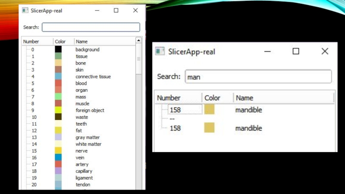Maximize the right SlicerApp-real window
The width and height of the screenshot is (345, 194).
coord(296,51)
